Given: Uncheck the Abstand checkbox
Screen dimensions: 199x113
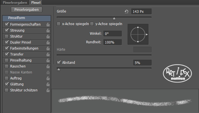Looking at the screenshot, I should (59, 62).
